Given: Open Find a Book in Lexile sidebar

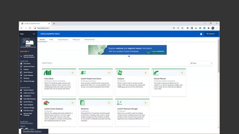Looking at the screenshot, I should pos(27,64).
